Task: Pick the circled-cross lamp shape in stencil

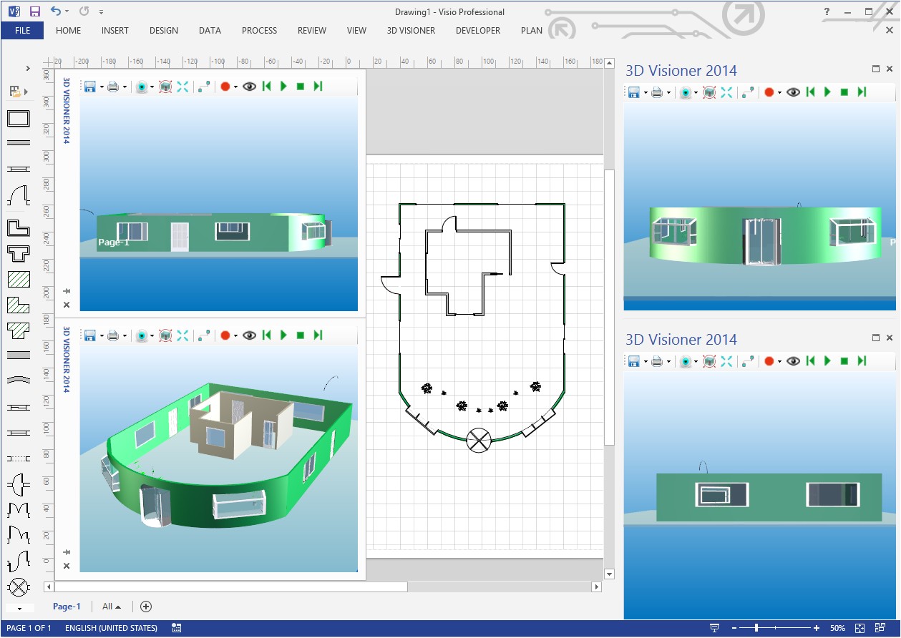Action: pyautogui.click(x=19, y=588)
